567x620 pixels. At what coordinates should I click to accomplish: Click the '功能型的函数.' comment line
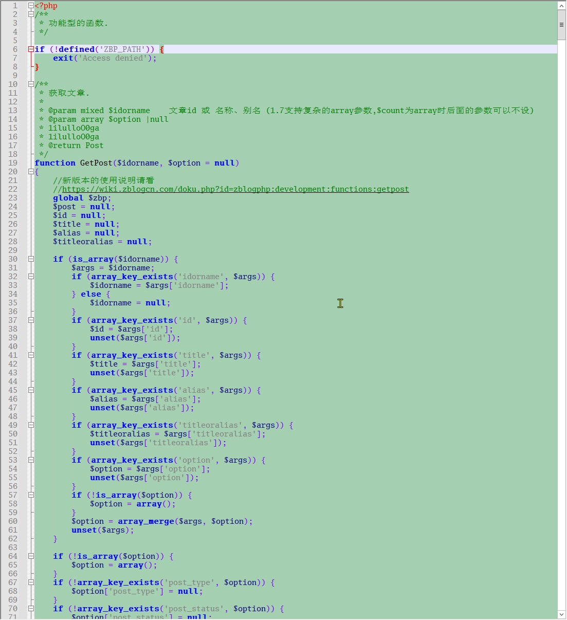click(78, 23)
